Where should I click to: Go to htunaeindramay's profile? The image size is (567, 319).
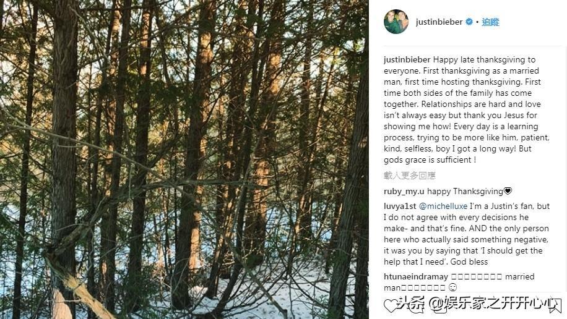pos(415,276)
